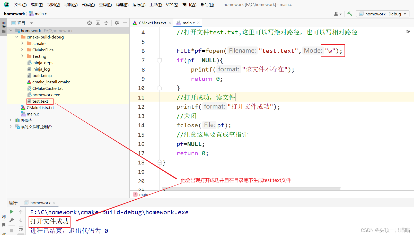Screen dimensions: 414x235
Task: Open the 帮助(H) menu
Action: 207,5
